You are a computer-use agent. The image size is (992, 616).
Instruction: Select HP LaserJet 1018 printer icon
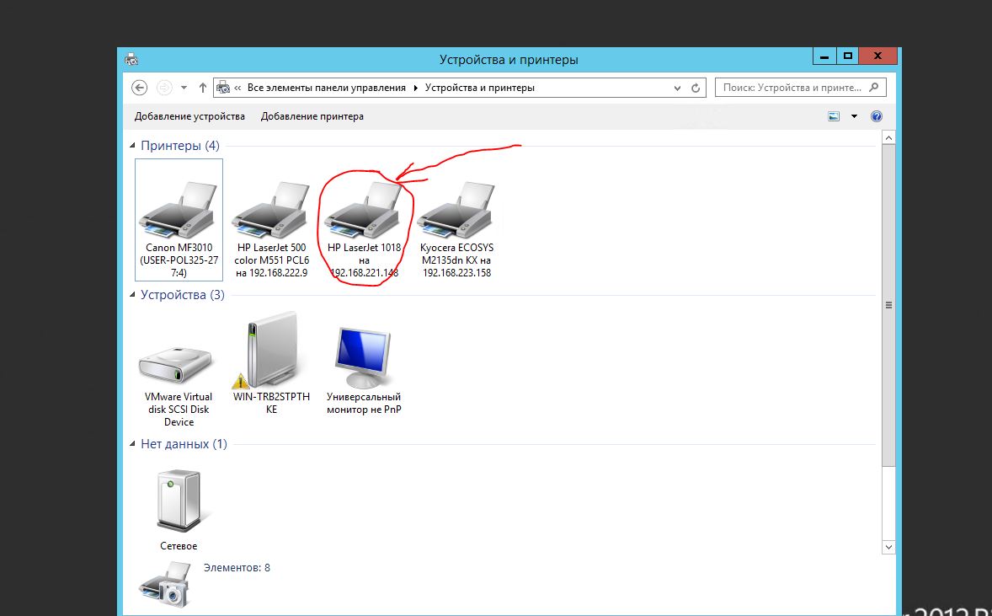pos(364,210)
